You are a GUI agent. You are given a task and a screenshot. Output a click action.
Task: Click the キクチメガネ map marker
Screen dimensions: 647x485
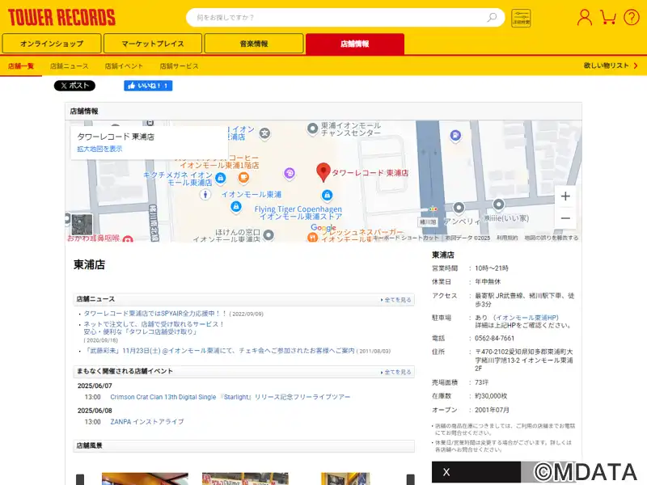[x=220, y=178]
